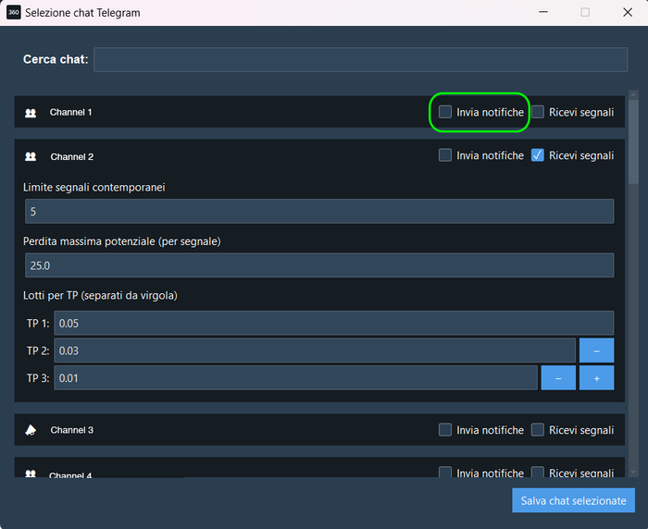Click the TP 1 lot value field
Viewport: 648px width, 529px height.
333,323
